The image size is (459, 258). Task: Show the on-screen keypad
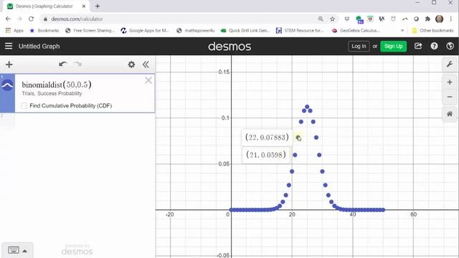pos(14,250)
